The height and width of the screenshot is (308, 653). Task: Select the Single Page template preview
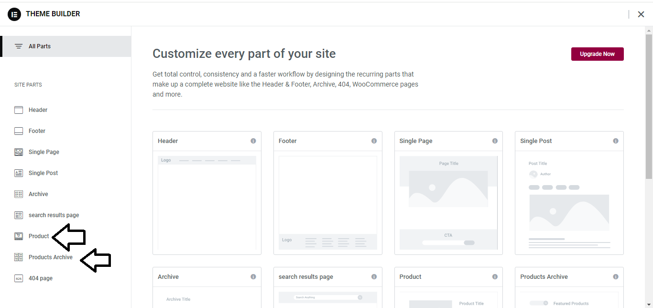click(448, 202)
